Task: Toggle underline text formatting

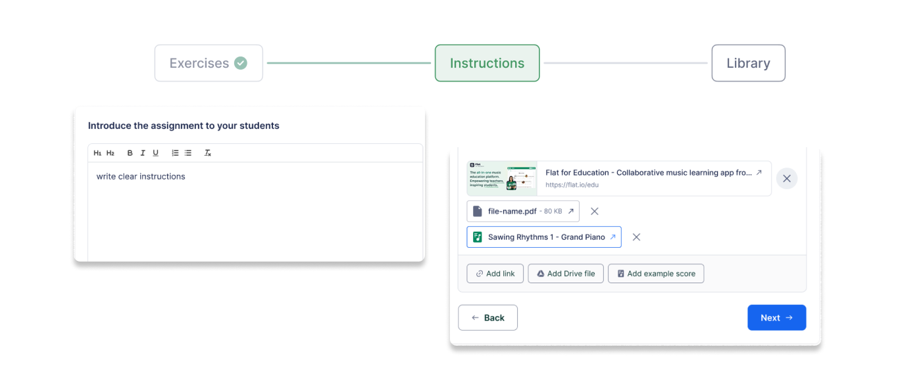Action: pyautogui.click(x=156, y=153)
